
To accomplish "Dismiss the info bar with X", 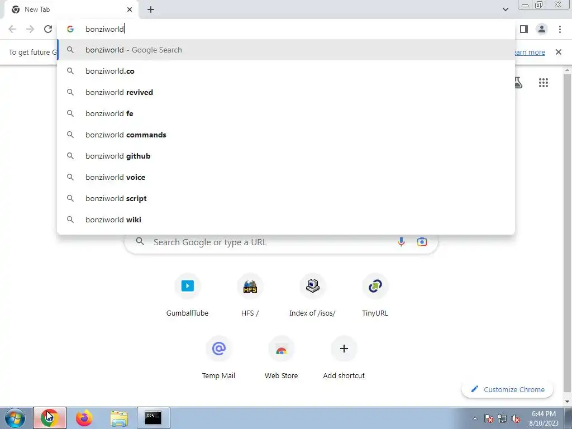I will [x=559, y=52].
